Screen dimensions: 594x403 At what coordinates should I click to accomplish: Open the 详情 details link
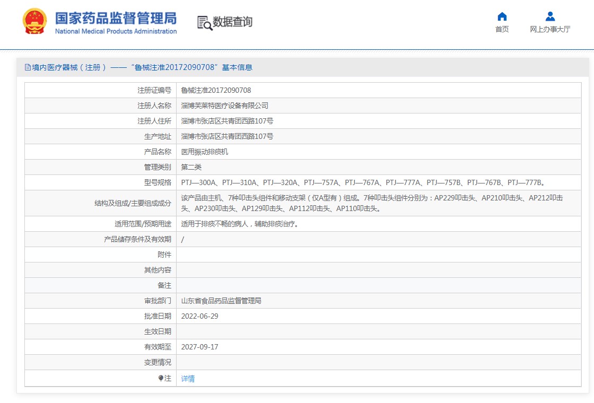coord(188,379)
